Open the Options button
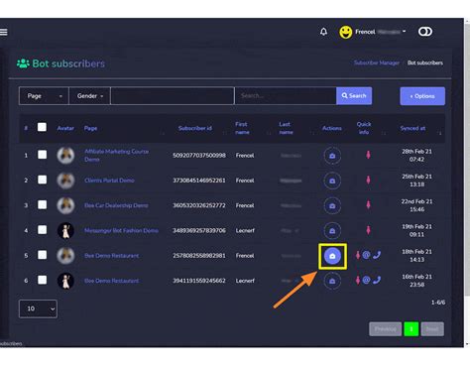 click(422, 96)
